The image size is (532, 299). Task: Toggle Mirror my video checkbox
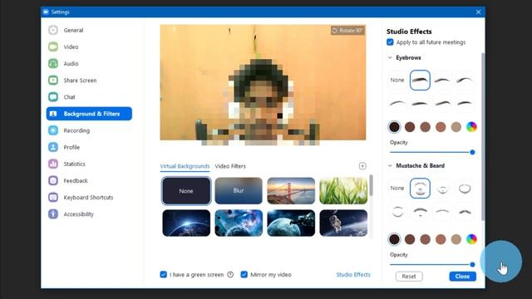(x=244, y=274)
